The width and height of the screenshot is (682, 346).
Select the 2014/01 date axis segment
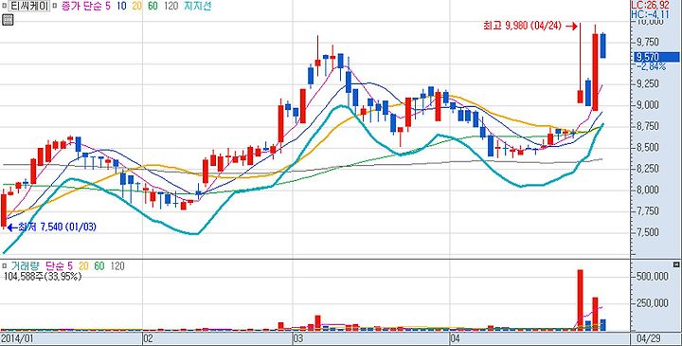71,338
